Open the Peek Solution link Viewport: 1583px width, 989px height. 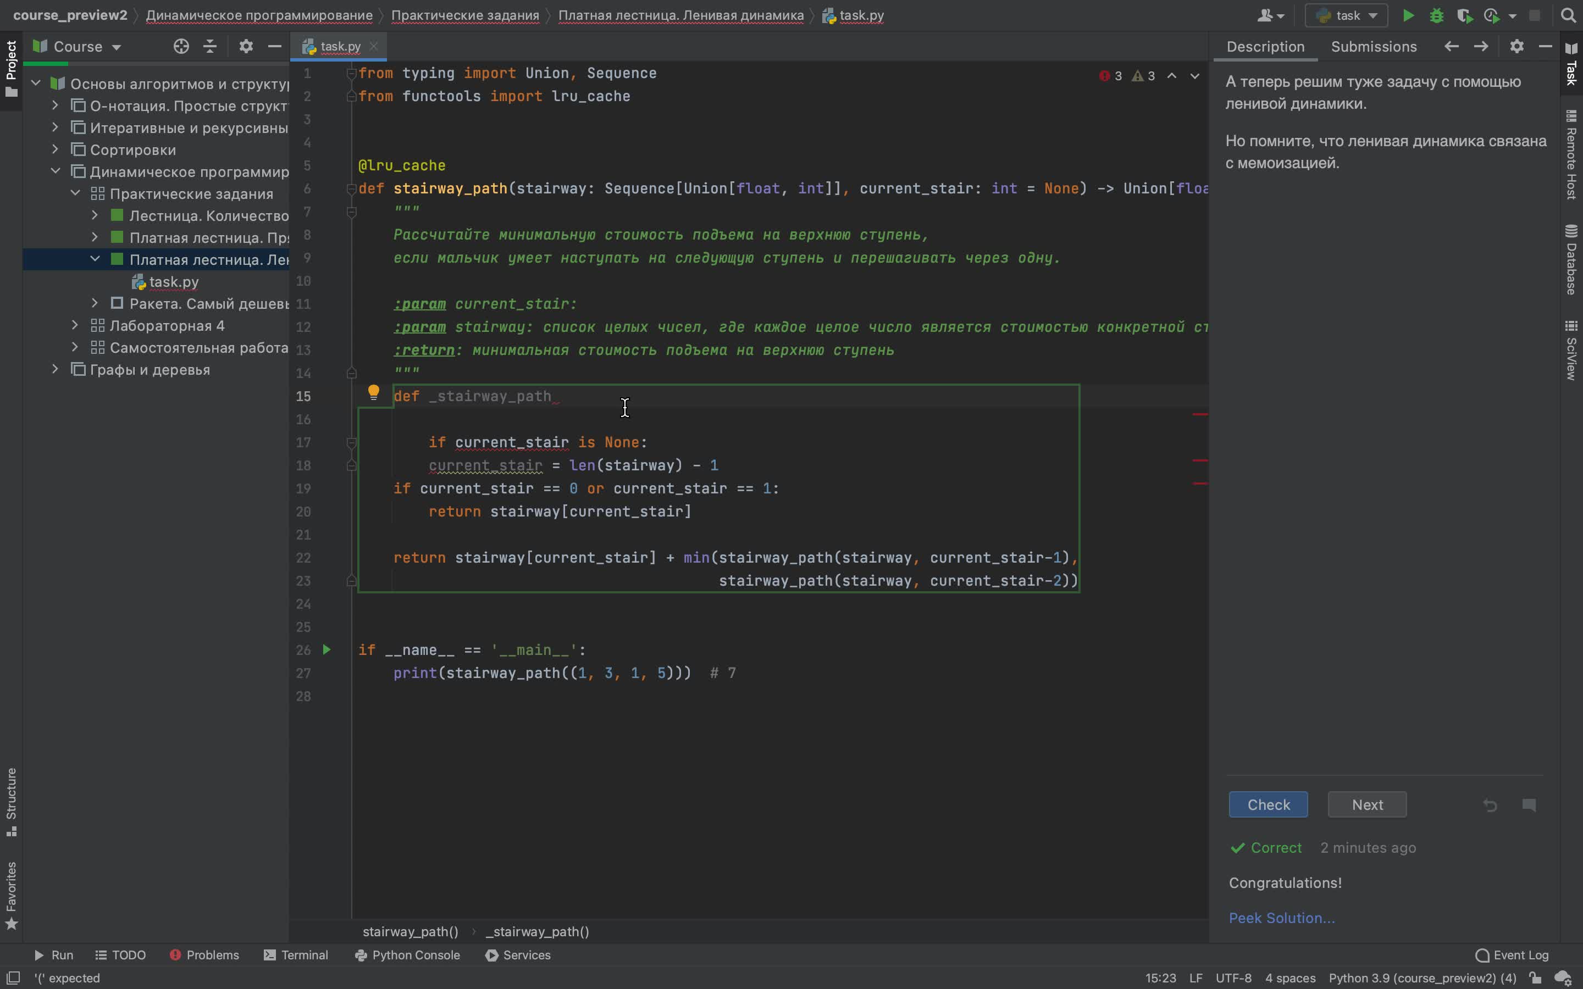click(x=1281, y=918)
